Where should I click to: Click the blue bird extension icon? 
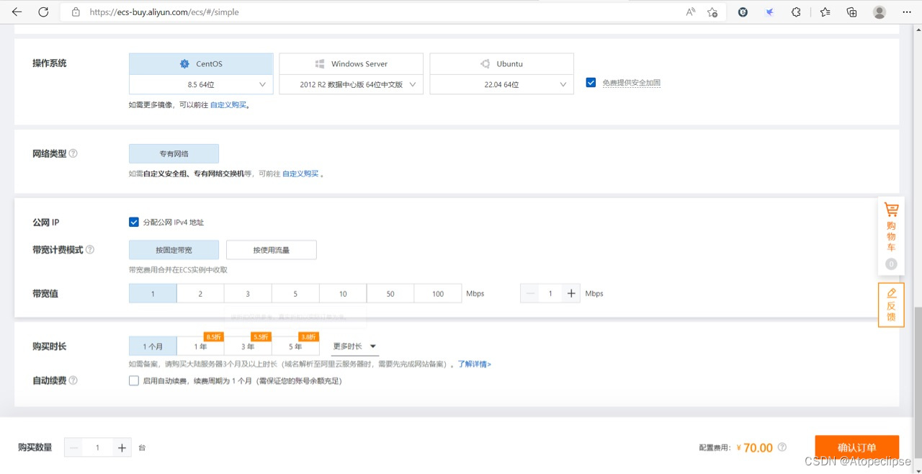(769, 12)
